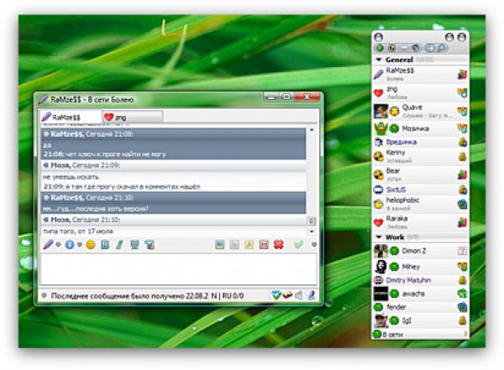Click 'Последнее сообщение было получено' status text
This screenshot has height=370, width=504.
(x=118, y=295)
